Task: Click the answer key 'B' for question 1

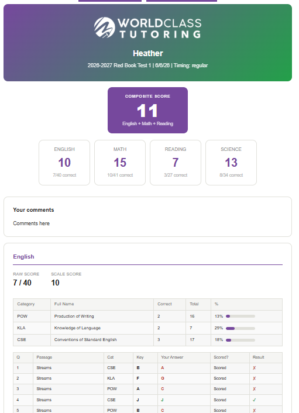Action: pyautogui.click(x=138, y=368)
